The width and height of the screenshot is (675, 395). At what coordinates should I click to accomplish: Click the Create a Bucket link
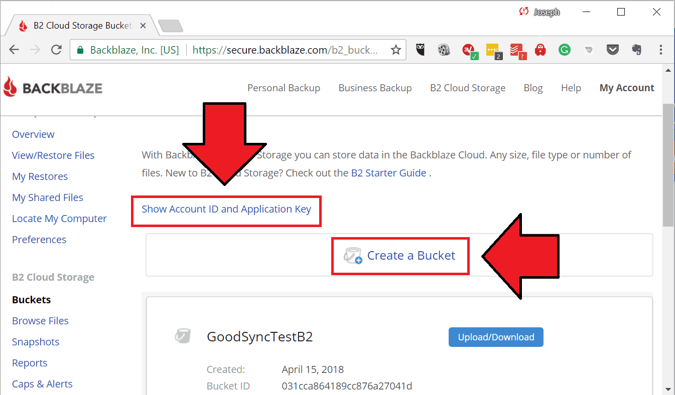coord(411,256)
